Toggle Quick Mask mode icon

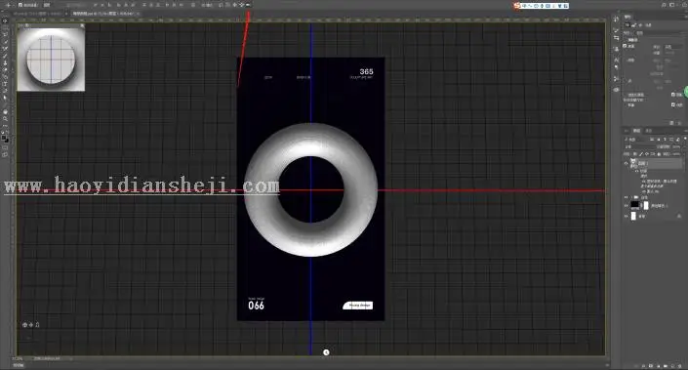(x=5, y=147)
